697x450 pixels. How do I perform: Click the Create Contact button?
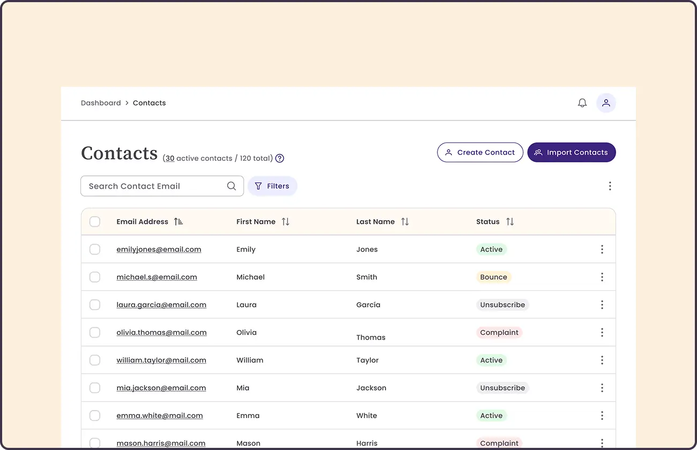480,152
